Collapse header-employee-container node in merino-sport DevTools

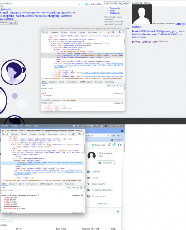[x=48, y=40]
